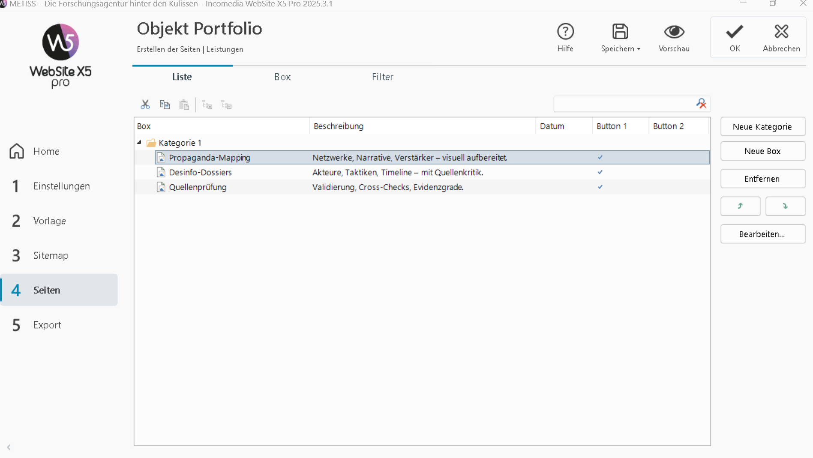Click the Neue Kategorie button
The image size is (813, 458).
(762, 127)
